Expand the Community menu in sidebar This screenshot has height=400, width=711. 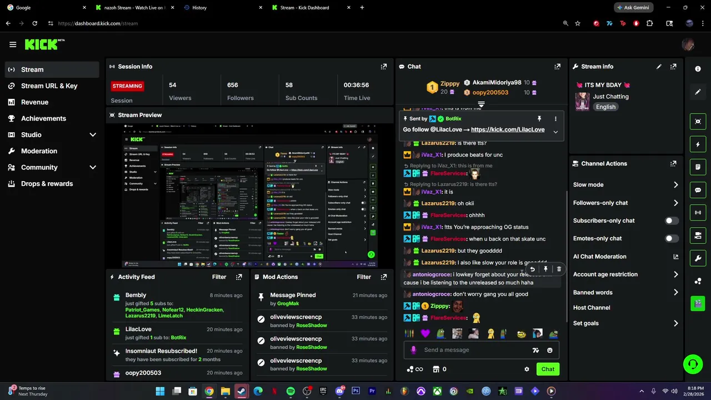(x=93, y=167)
